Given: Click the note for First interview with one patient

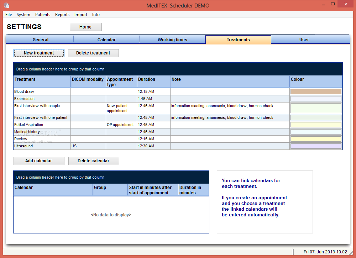Looking at the screenshot, I should [x=230, y=117].
